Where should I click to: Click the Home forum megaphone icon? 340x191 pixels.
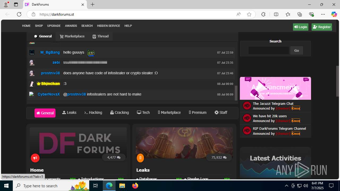click(35, 158)
